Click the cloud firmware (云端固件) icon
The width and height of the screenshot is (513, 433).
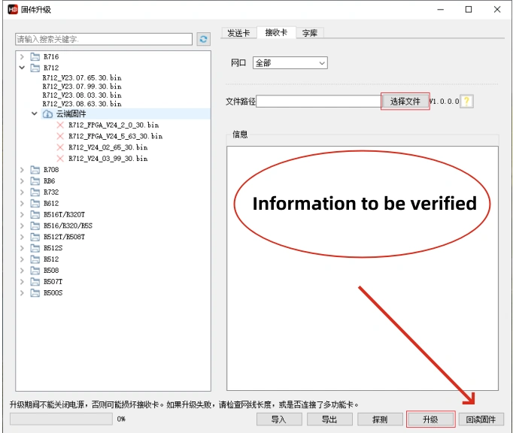click(x=48, y=114)
